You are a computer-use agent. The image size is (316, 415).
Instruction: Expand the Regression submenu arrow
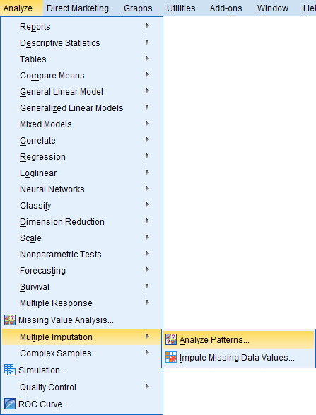tap(148, 156)
